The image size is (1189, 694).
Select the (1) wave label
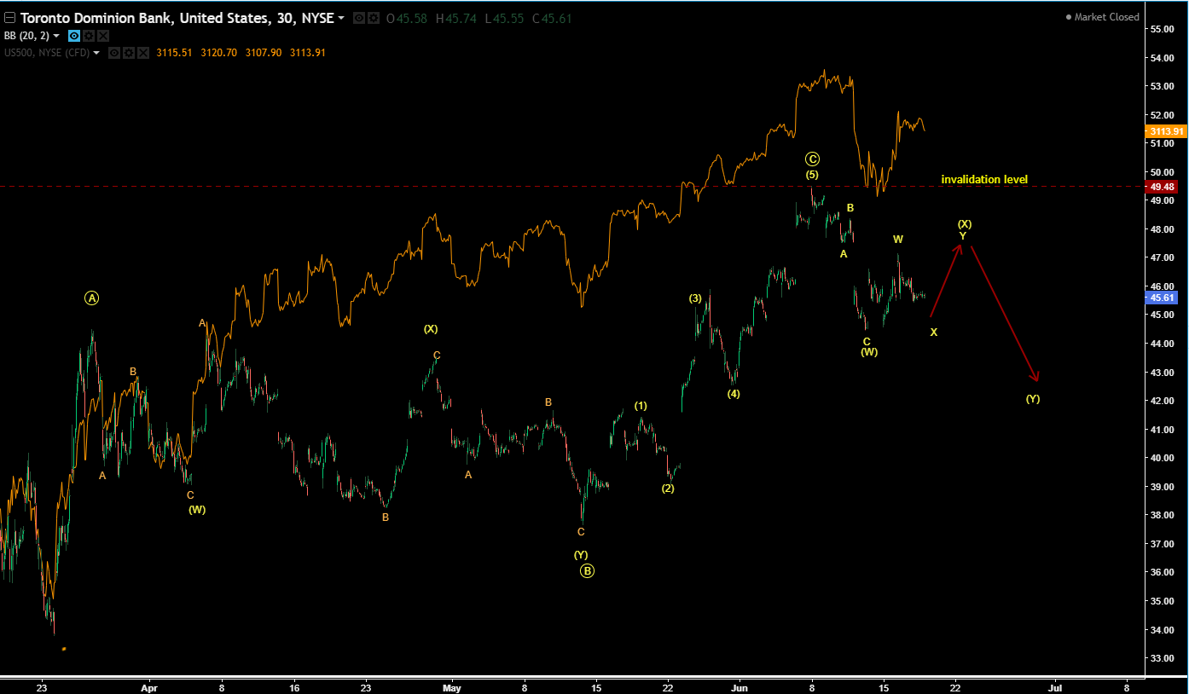click(641, 406)
